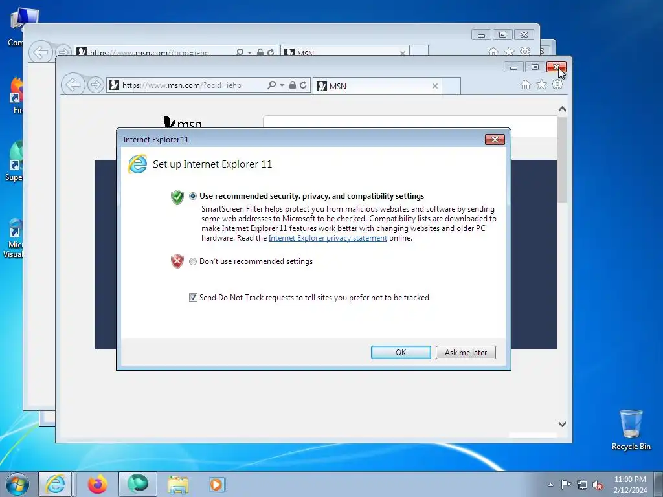Open Windows Explorer from taskbar
Image resolution: width=663 pixels, height=497 pixels.
[178, 484]
